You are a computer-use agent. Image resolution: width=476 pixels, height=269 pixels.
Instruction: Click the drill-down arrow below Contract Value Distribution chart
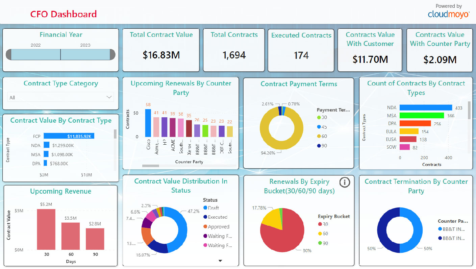(x=220, y=261)
